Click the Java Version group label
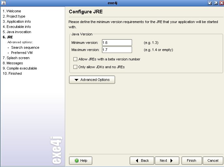 [x=82, y=34]
